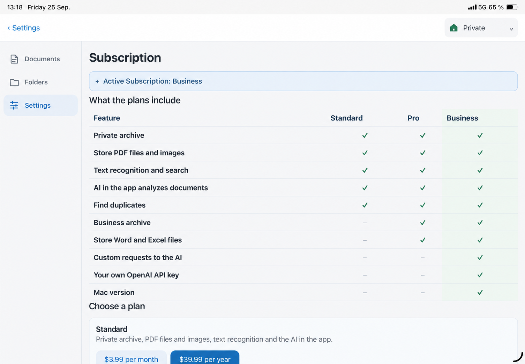Click the Choose a plan heading
The height and width of the screenshot is (364, 525).
point(117,306)
